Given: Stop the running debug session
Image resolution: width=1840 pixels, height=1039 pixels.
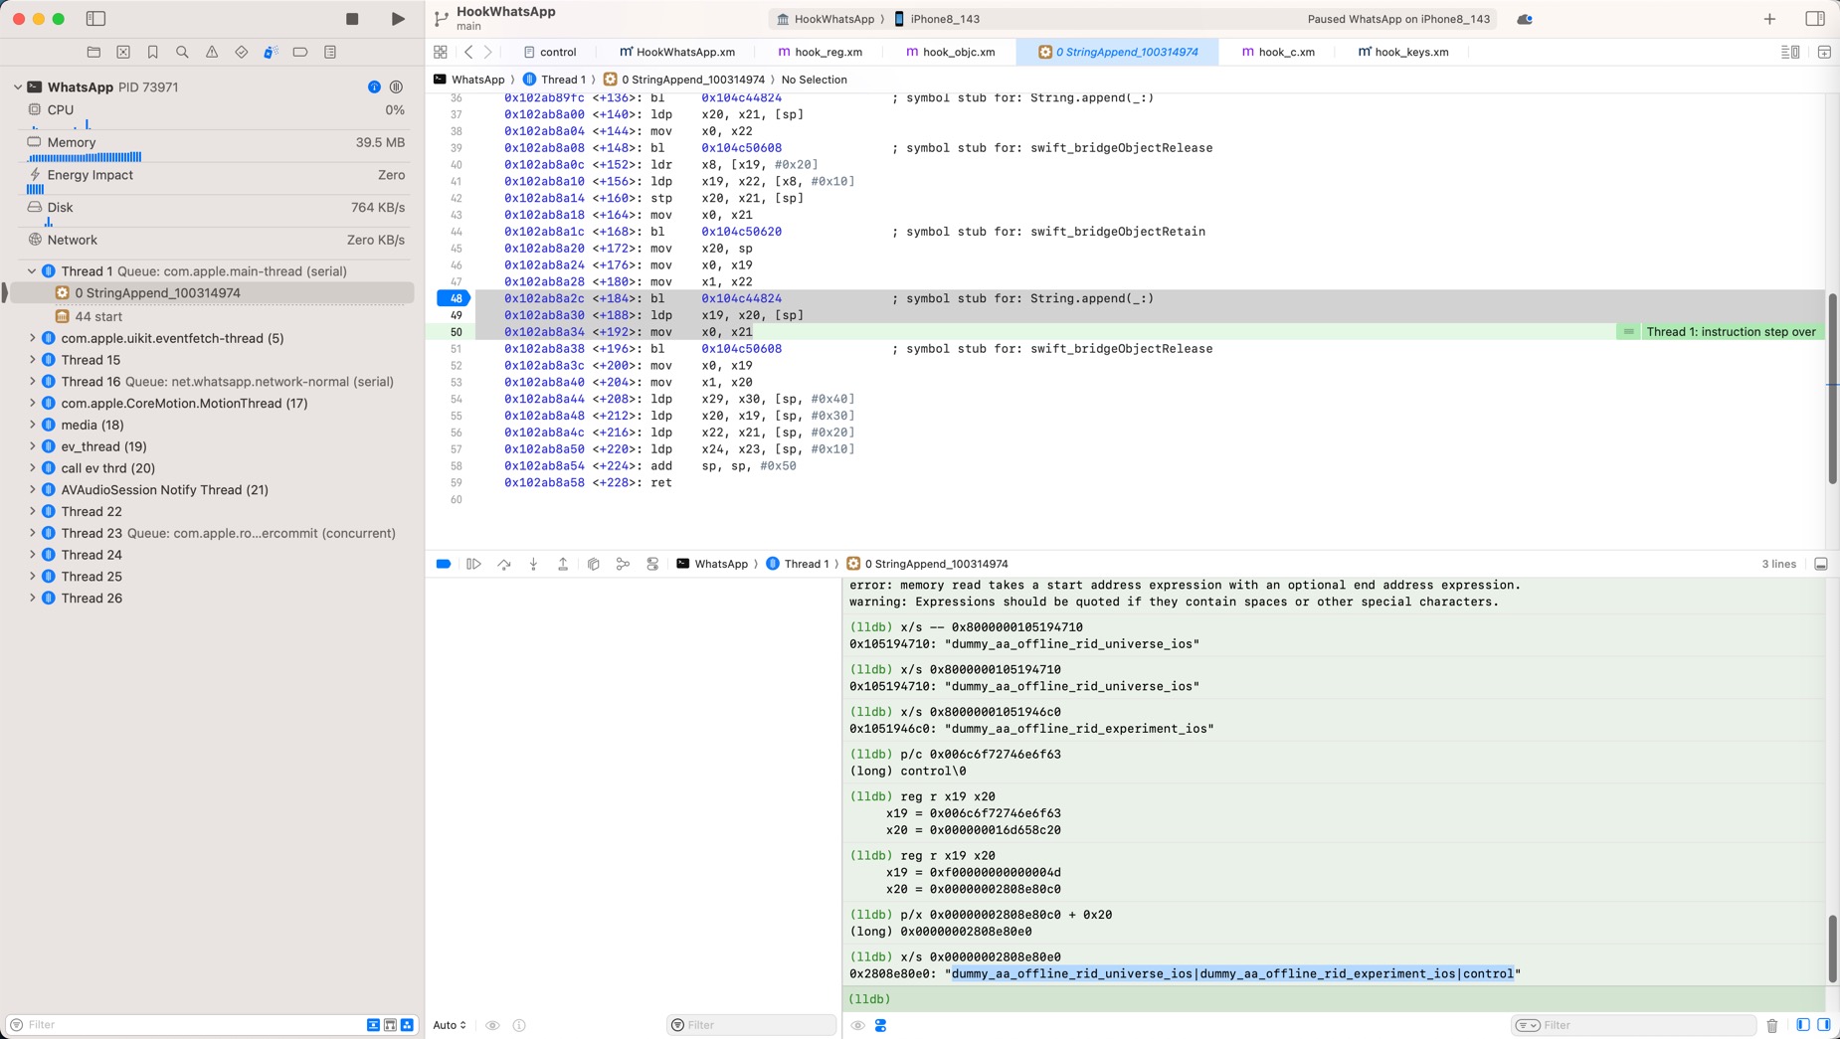Looking at the screenshot, I should tap(352, 19).
